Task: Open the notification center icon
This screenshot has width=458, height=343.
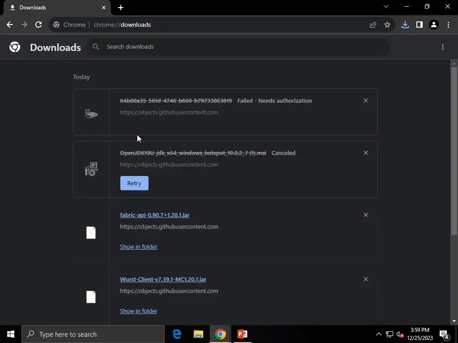Action: (444, 334)
